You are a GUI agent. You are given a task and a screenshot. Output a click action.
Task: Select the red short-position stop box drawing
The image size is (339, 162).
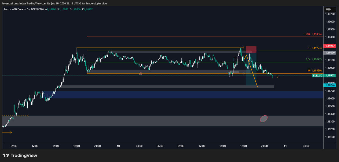251,49
